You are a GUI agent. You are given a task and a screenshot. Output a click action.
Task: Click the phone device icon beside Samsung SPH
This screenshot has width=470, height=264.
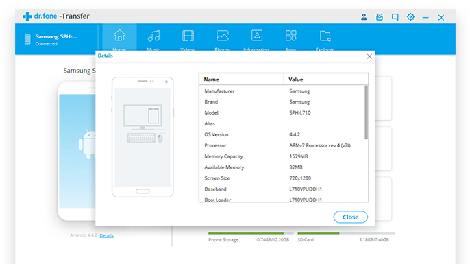[27, 39]
